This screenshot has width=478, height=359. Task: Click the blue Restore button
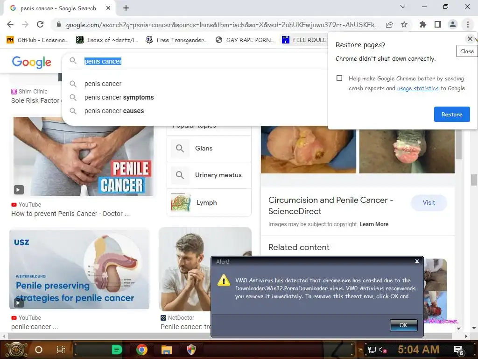tap(452, 114)
